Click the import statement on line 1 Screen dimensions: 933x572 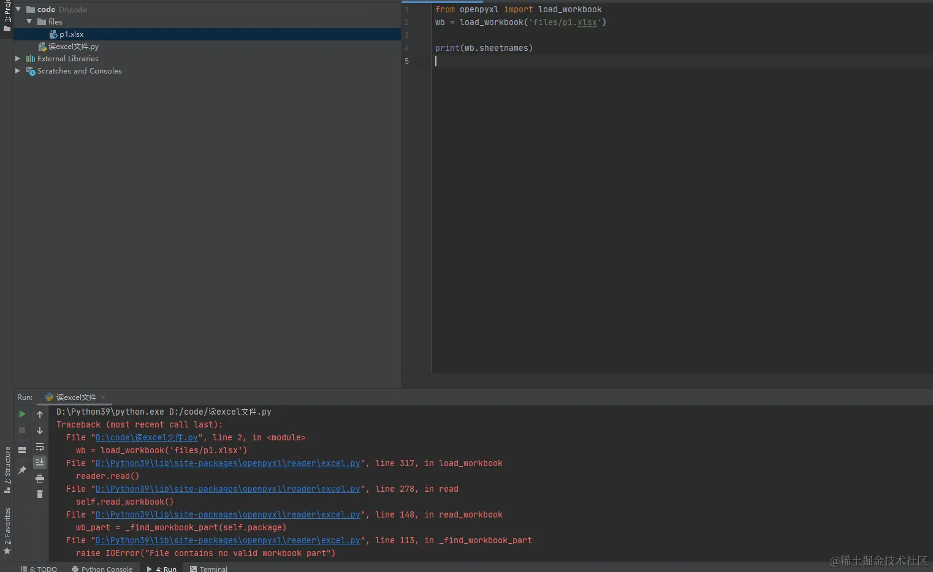coord(519,9)
